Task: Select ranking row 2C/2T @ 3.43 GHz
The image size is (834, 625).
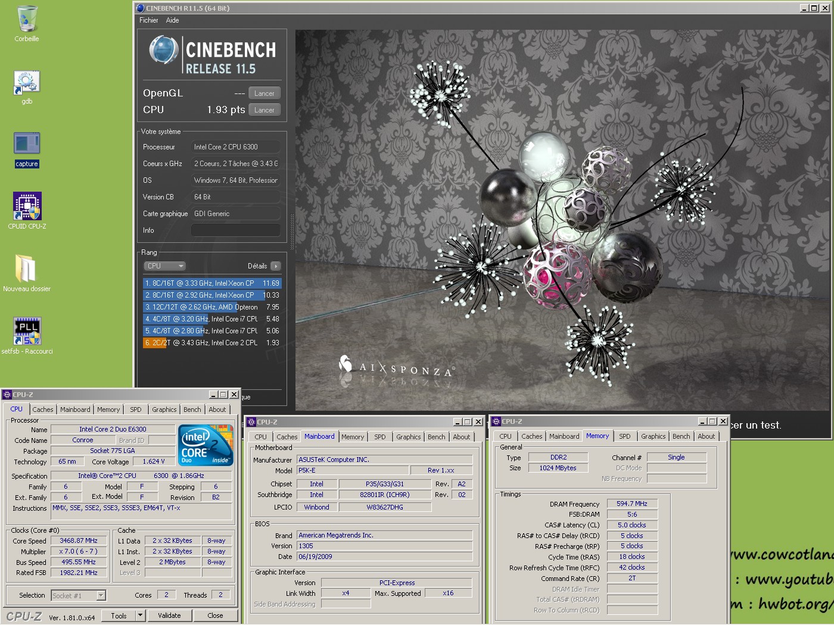Action: pyautogui.click(x=212, y=343)
